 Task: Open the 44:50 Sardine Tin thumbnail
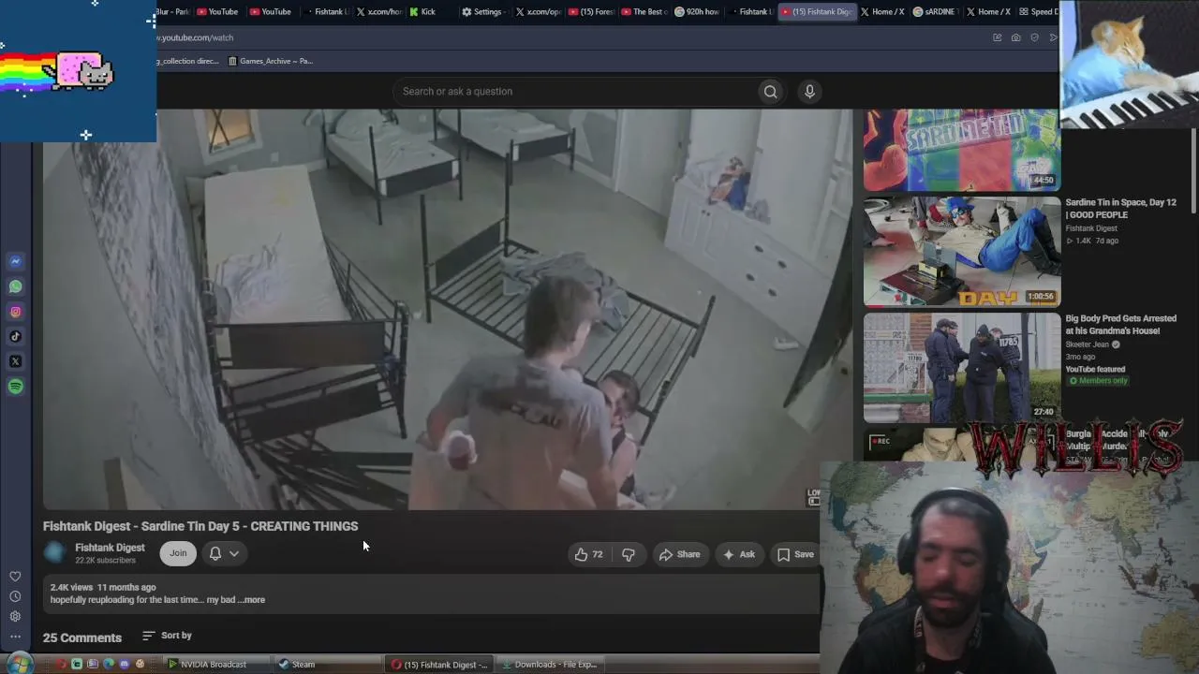[962, 150]
